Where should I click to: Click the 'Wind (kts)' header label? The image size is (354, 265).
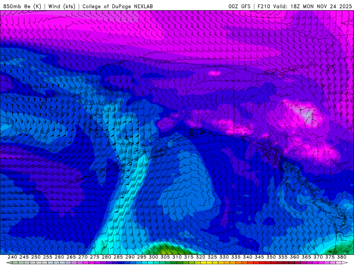(62, 6)
